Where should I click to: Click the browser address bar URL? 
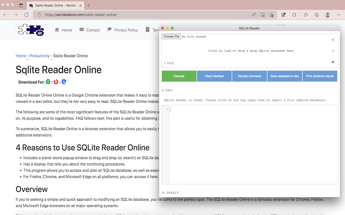coord(81,15)
